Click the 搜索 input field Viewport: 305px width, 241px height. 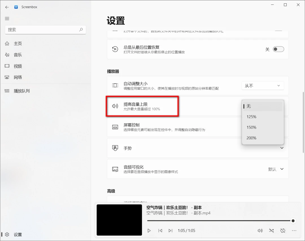(x=42, y=30)
